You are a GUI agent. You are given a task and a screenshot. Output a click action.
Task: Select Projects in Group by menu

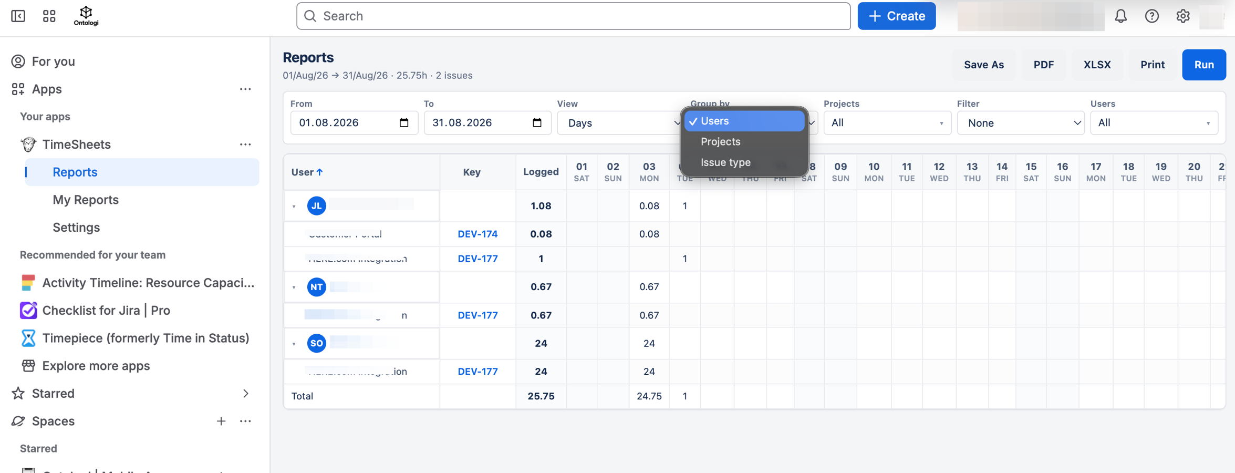click(x=744, y=142)
